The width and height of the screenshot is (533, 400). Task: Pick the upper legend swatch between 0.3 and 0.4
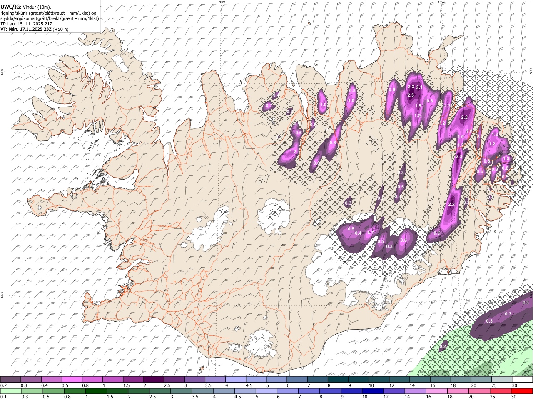coord(31,380)
